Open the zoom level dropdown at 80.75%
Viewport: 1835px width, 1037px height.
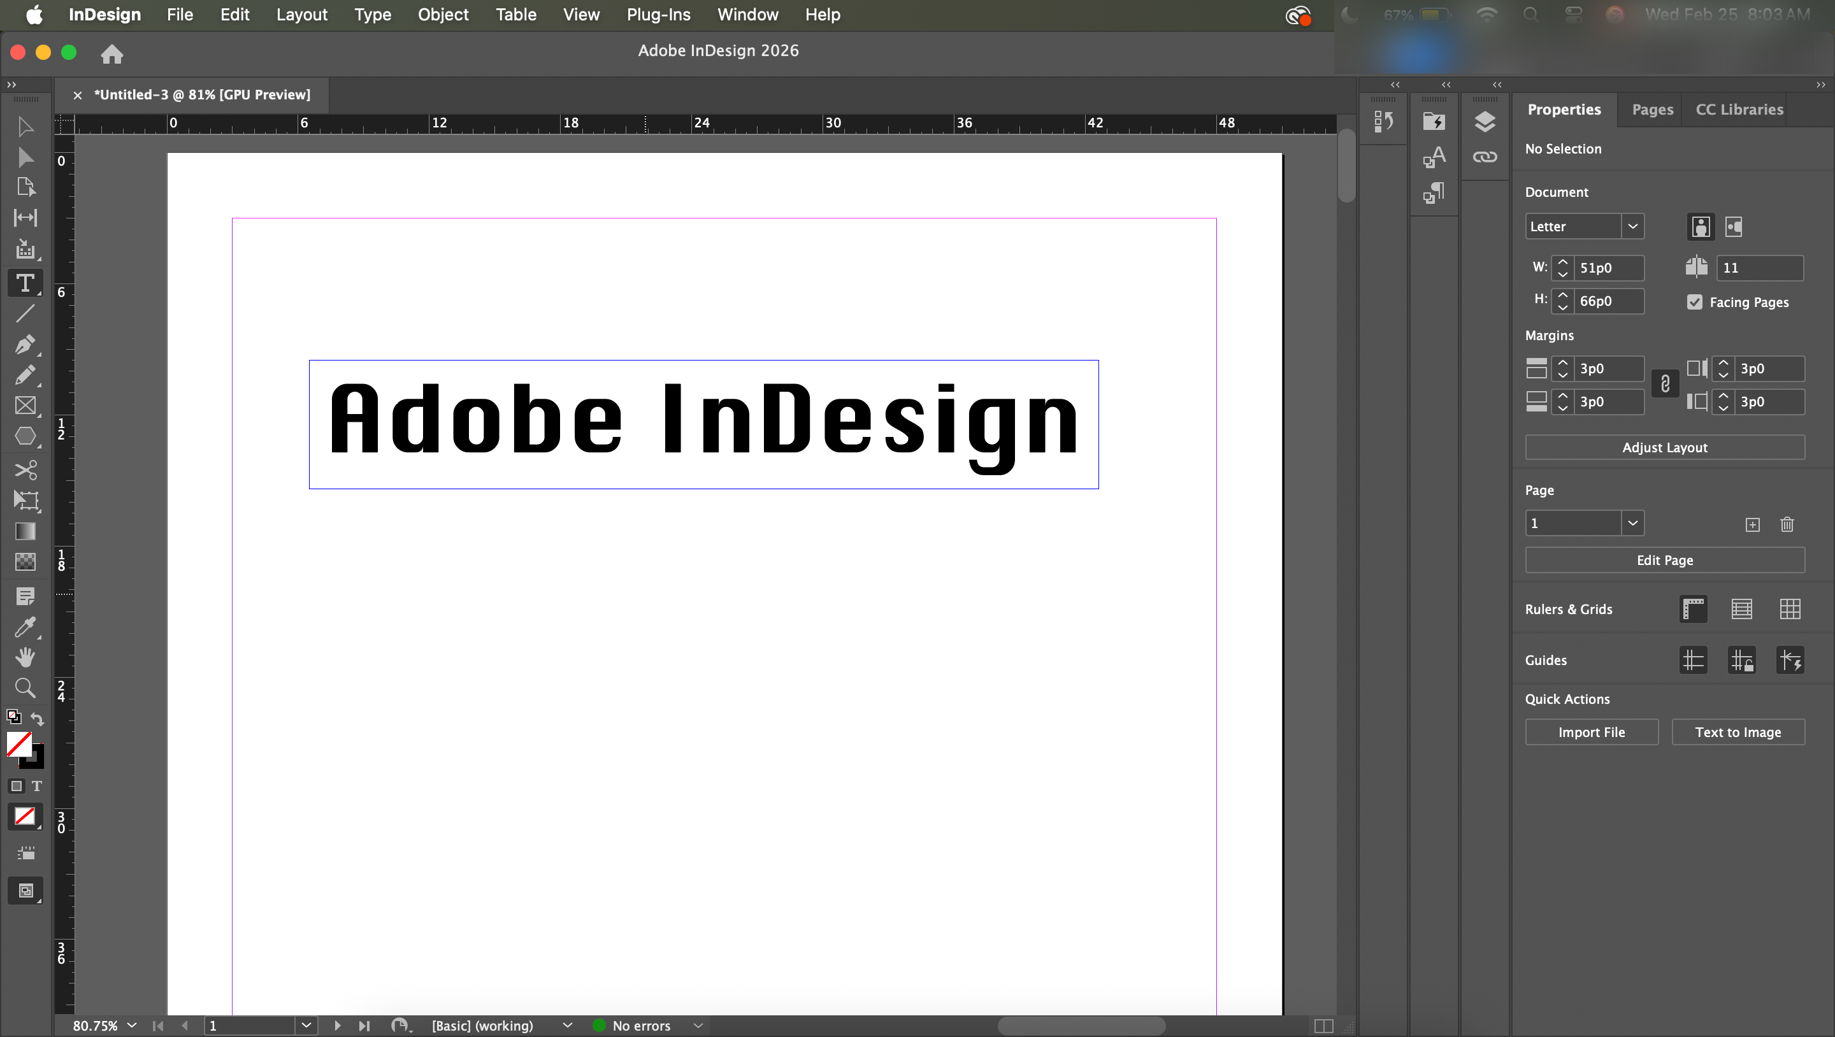pos(132,1025)
